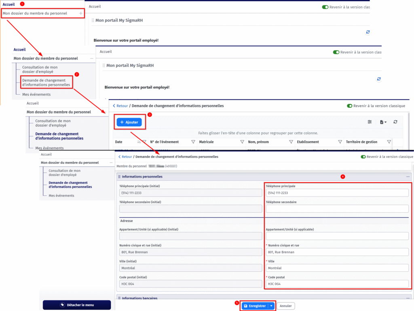Viewport: 414px width, 311px height.
Task: Open filter for Matricule column
Action: coord(242,142)
